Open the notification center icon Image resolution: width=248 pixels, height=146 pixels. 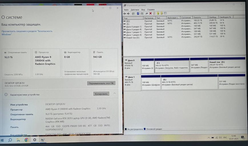243,137
